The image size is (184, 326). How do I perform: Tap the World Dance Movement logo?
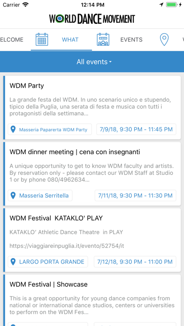[92, 19]
